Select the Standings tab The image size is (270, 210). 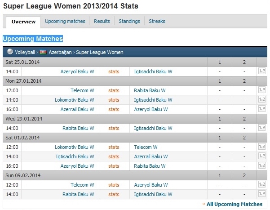[129, 21]
